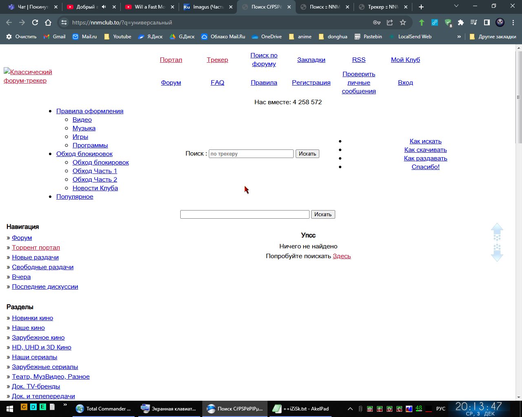Viewport: 522px width, 417px height.
Task: Click the page vertical scrollbar
Action: click(519, 97)
